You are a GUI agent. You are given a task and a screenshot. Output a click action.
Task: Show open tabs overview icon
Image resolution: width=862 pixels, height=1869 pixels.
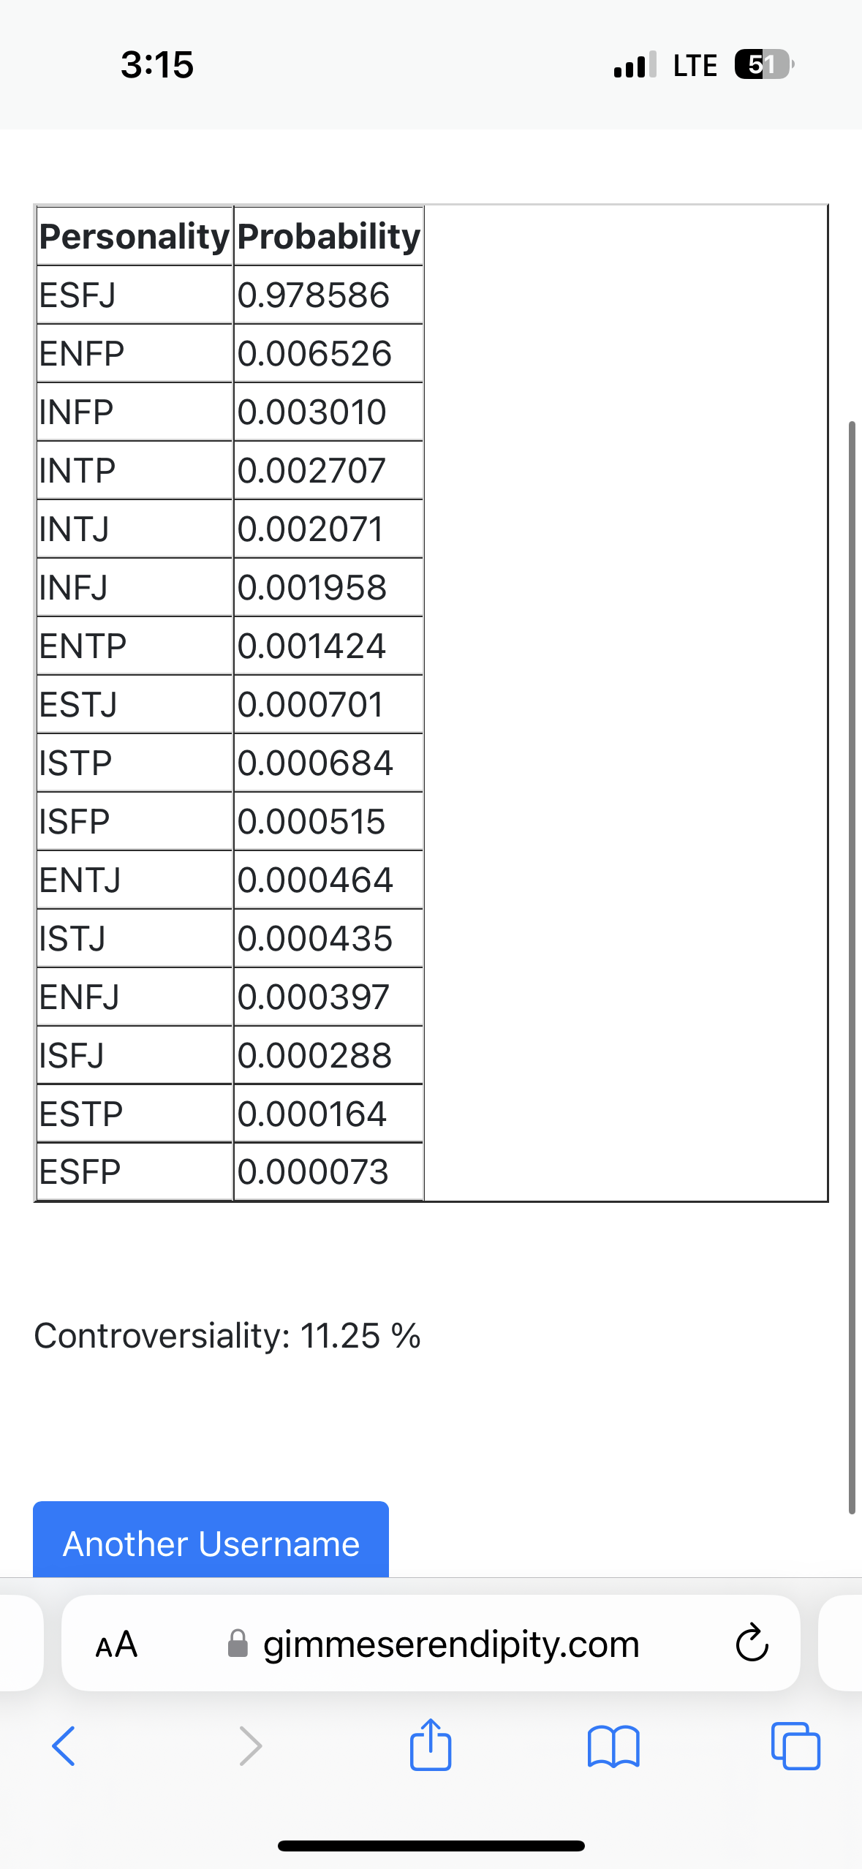pyautogui.click(x=795, y=1746)
